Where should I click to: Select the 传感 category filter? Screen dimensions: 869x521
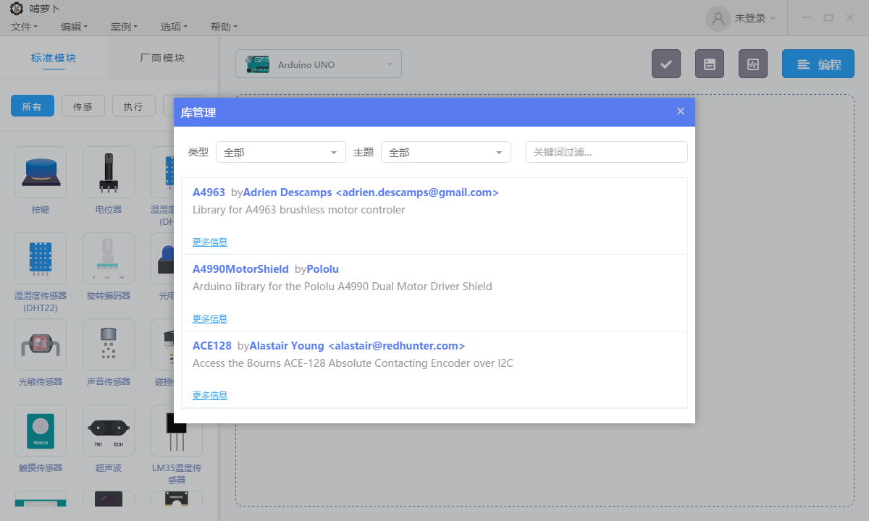coord(83,106)
